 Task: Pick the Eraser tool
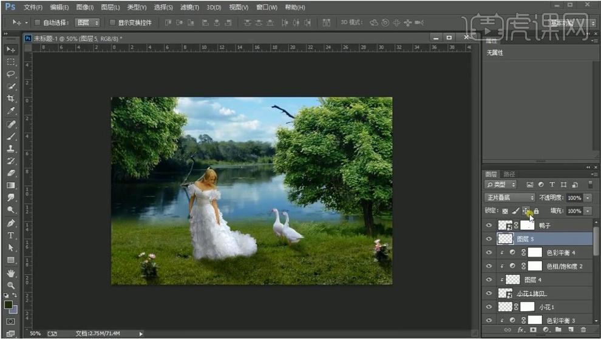pyautogui.click(x=11, y=173)
